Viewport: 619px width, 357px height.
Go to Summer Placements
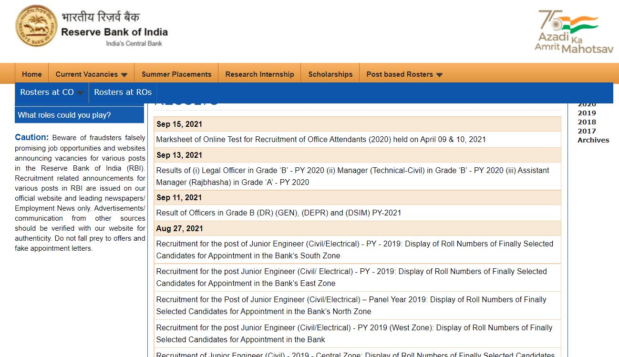[x=176, y=74]
